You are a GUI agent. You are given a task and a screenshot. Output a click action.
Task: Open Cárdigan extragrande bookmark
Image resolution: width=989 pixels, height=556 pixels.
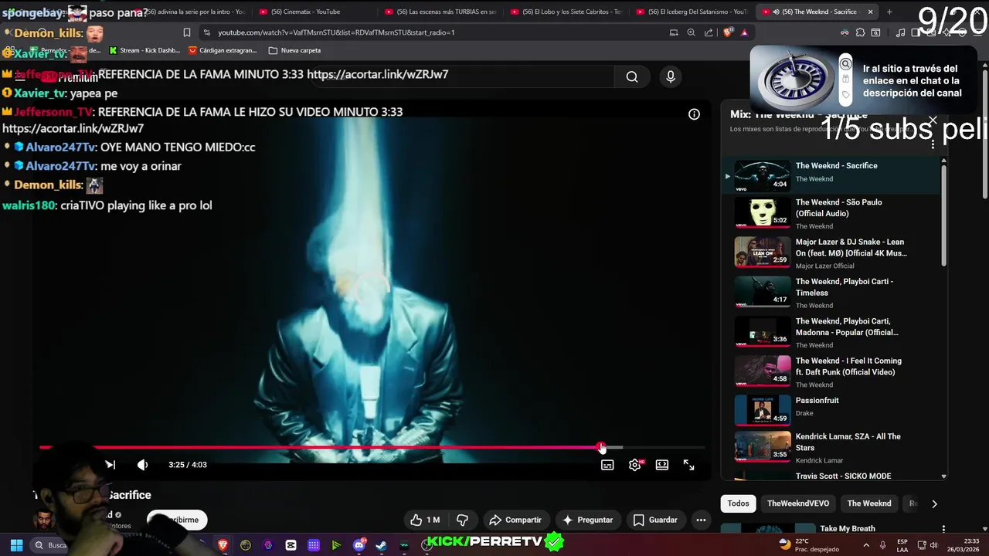pos(223,50)
